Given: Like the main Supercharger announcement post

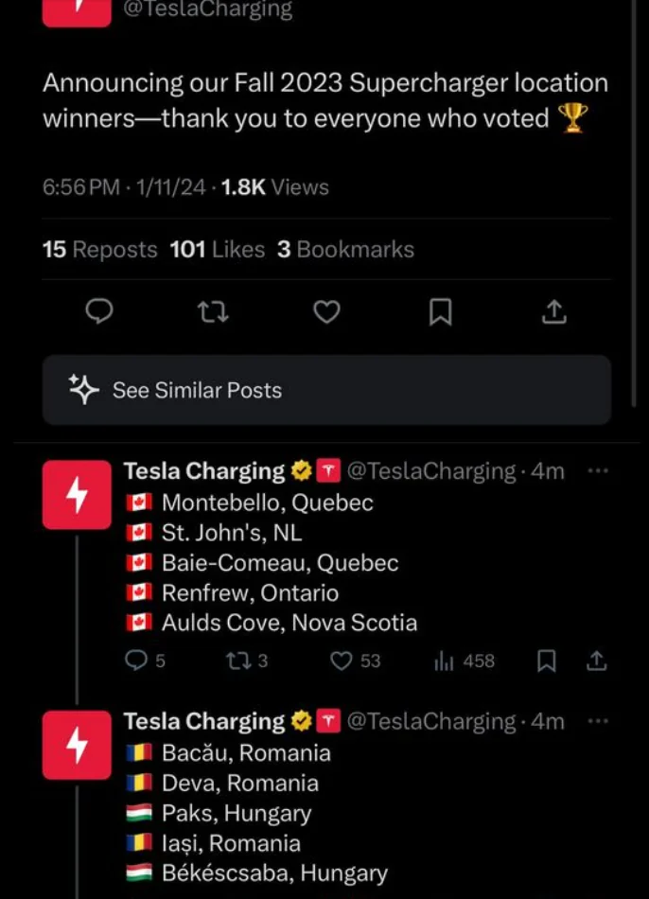Looking at the screenshot, I should click(326, 311).
